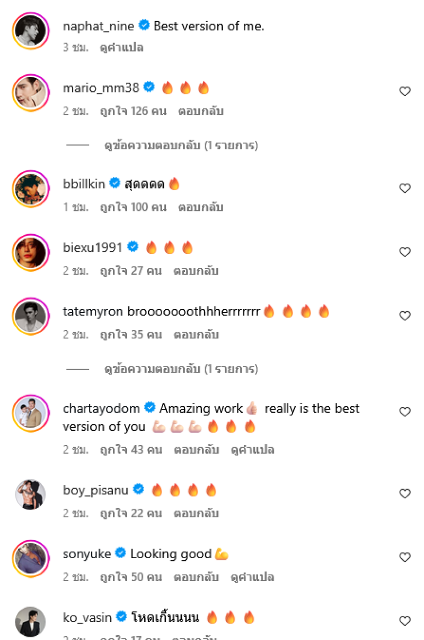Reply to bbillkin's comment
The width and height of the screenshot is (424, 640).
click(200, 207)
